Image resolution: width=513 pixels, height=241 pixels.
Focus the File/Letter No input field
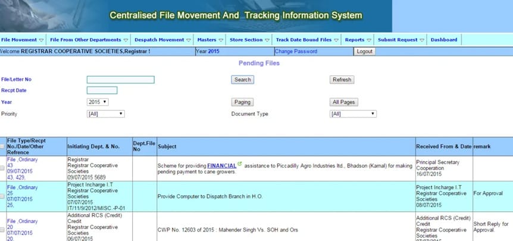(120, 80)
